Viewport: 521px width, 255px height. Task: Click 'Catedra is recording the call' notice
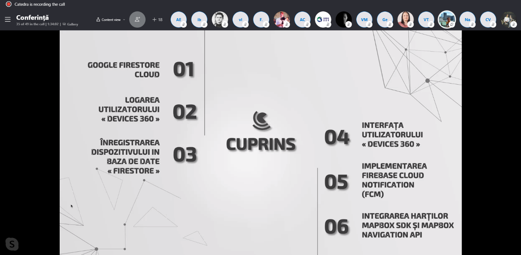[40, 4]
